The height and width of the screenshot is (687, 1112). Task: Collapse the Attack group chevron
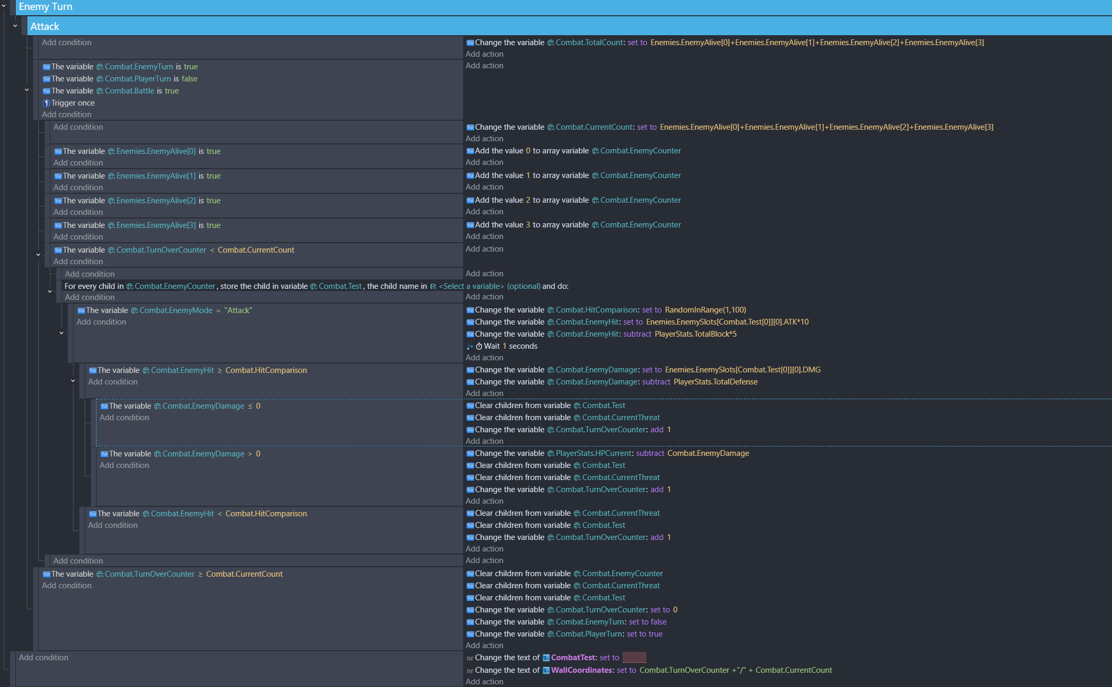pos(15,26)
